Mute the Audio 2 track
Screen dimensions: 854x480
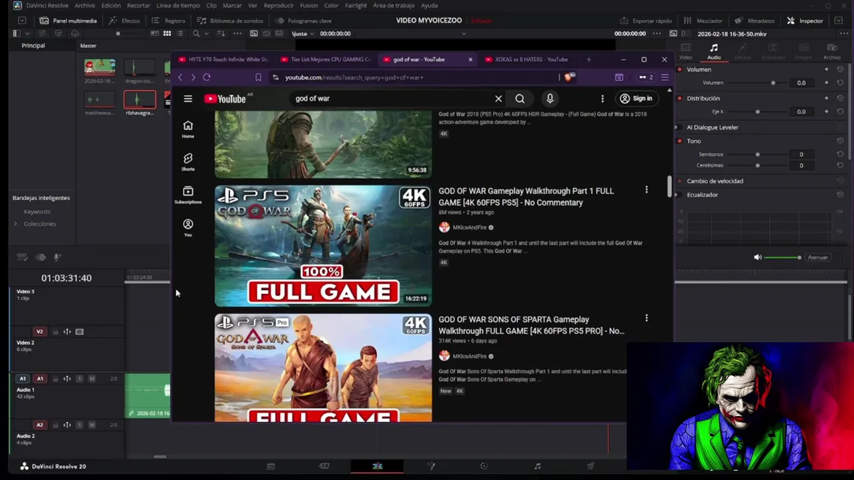coord(92,425)
